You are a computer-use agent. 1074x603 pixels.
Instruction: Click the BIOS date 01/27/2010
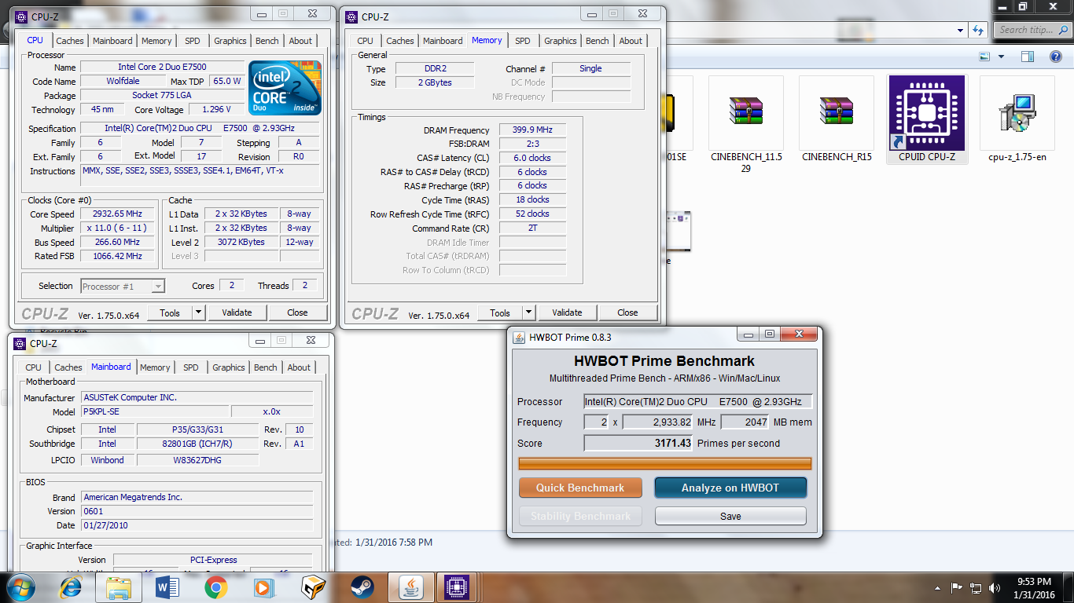197,525
